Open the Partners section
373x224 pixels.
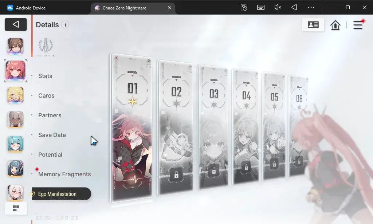(x=50, y=115)
